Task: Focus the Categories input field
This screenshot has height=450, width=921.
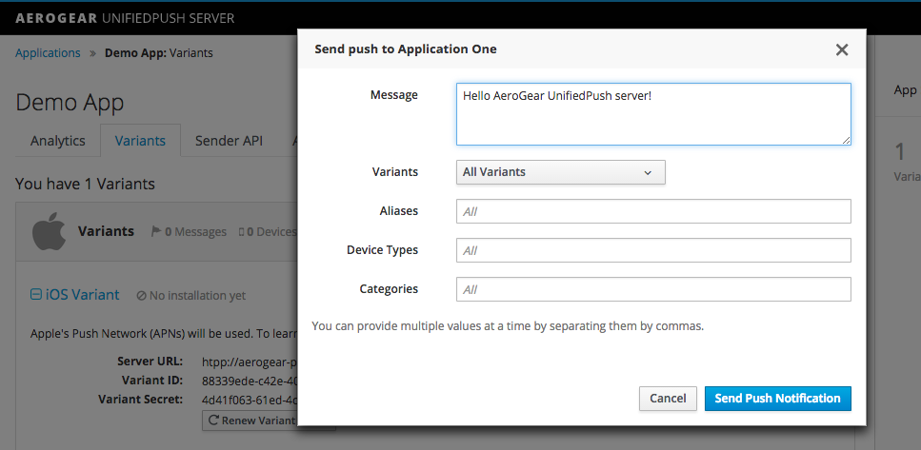Action: [x=652, y=289]
